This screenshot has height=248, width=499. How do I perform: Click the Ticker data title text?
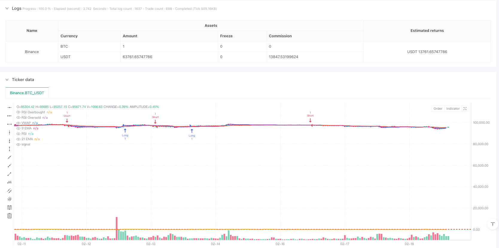[23, 80]
